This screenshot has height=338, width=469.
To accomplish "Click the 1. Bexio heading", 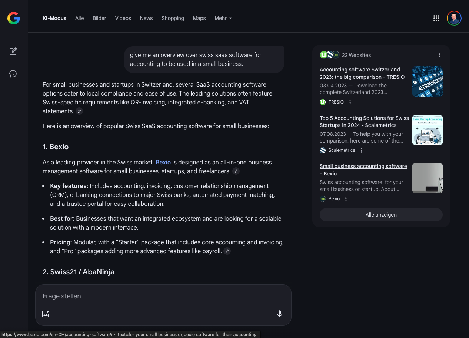I will pyautogui.click(x=56, y=147).
